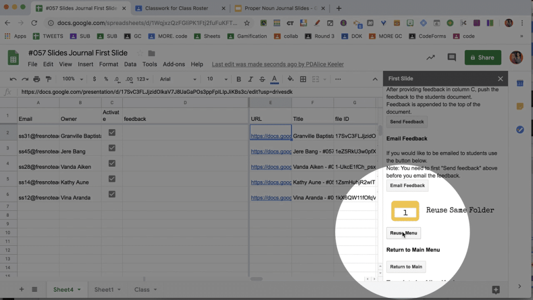Uncheck Activate for Jere Bang
Screen dimensions: 533x300
click(112, 148)
